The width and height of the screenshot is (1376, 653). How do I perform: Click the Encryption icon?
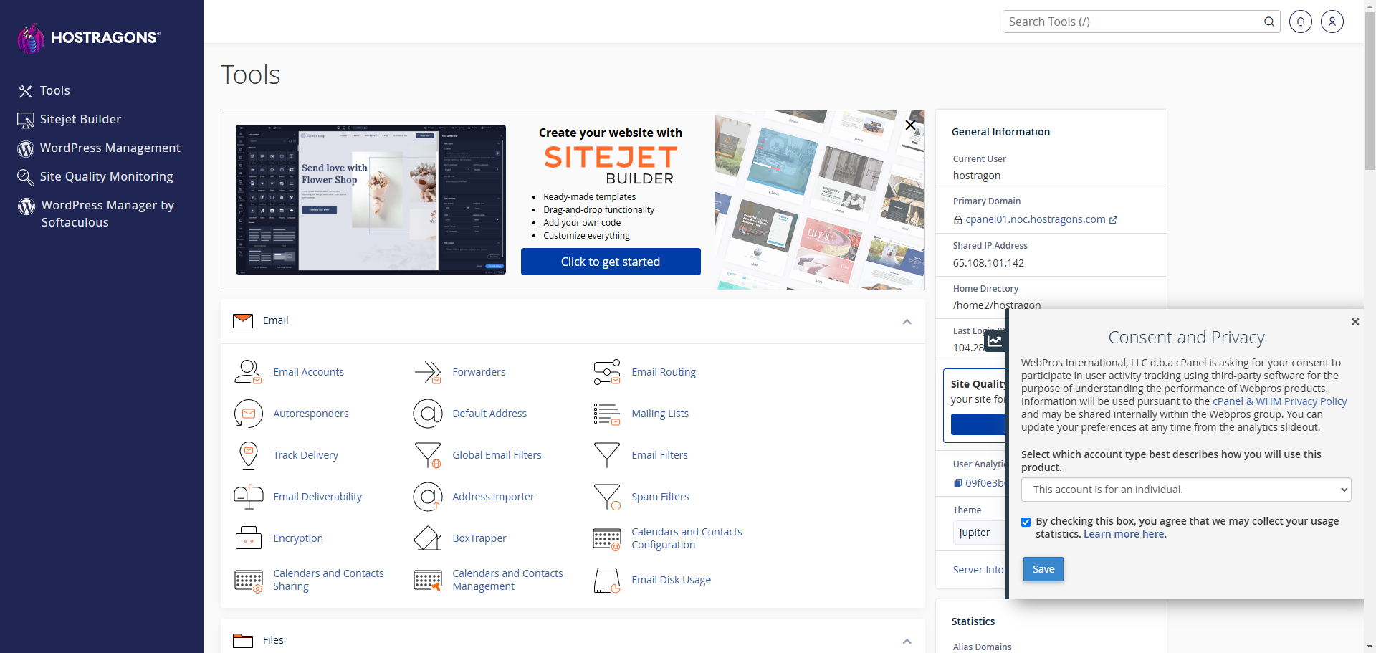point(248,538)
